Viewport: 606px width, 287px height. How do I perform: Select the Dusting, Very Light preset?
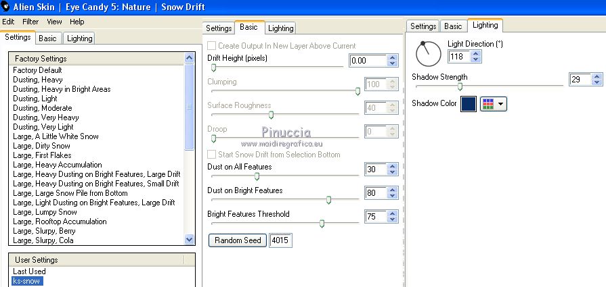coord(43,127)
